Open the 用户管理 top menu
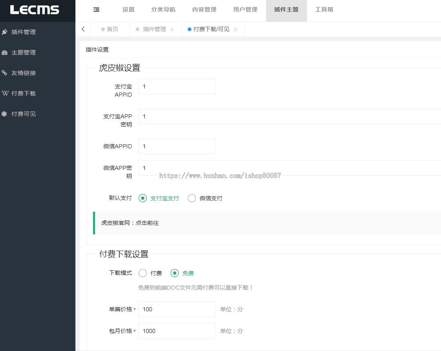The image size is (441, 351). 245,9
